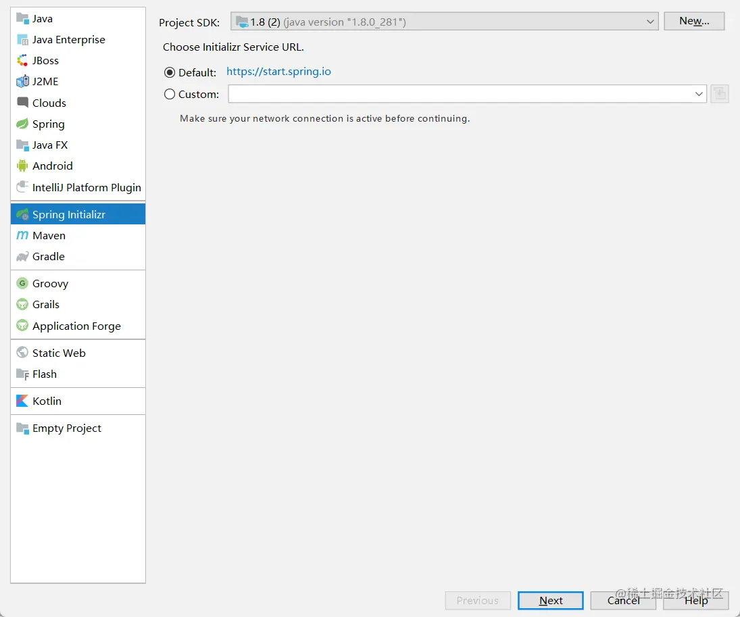Click the Android robot icon
The width and height of the screenshot is (740, 617).
[22, 166]
